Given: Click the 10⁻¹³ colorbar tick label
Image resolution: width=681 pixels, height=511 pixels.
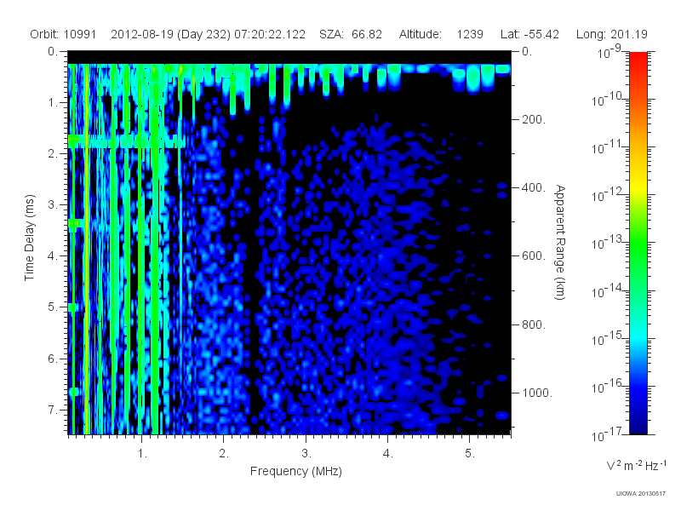Looking at the screenshot, I should [x=607, y=243].
